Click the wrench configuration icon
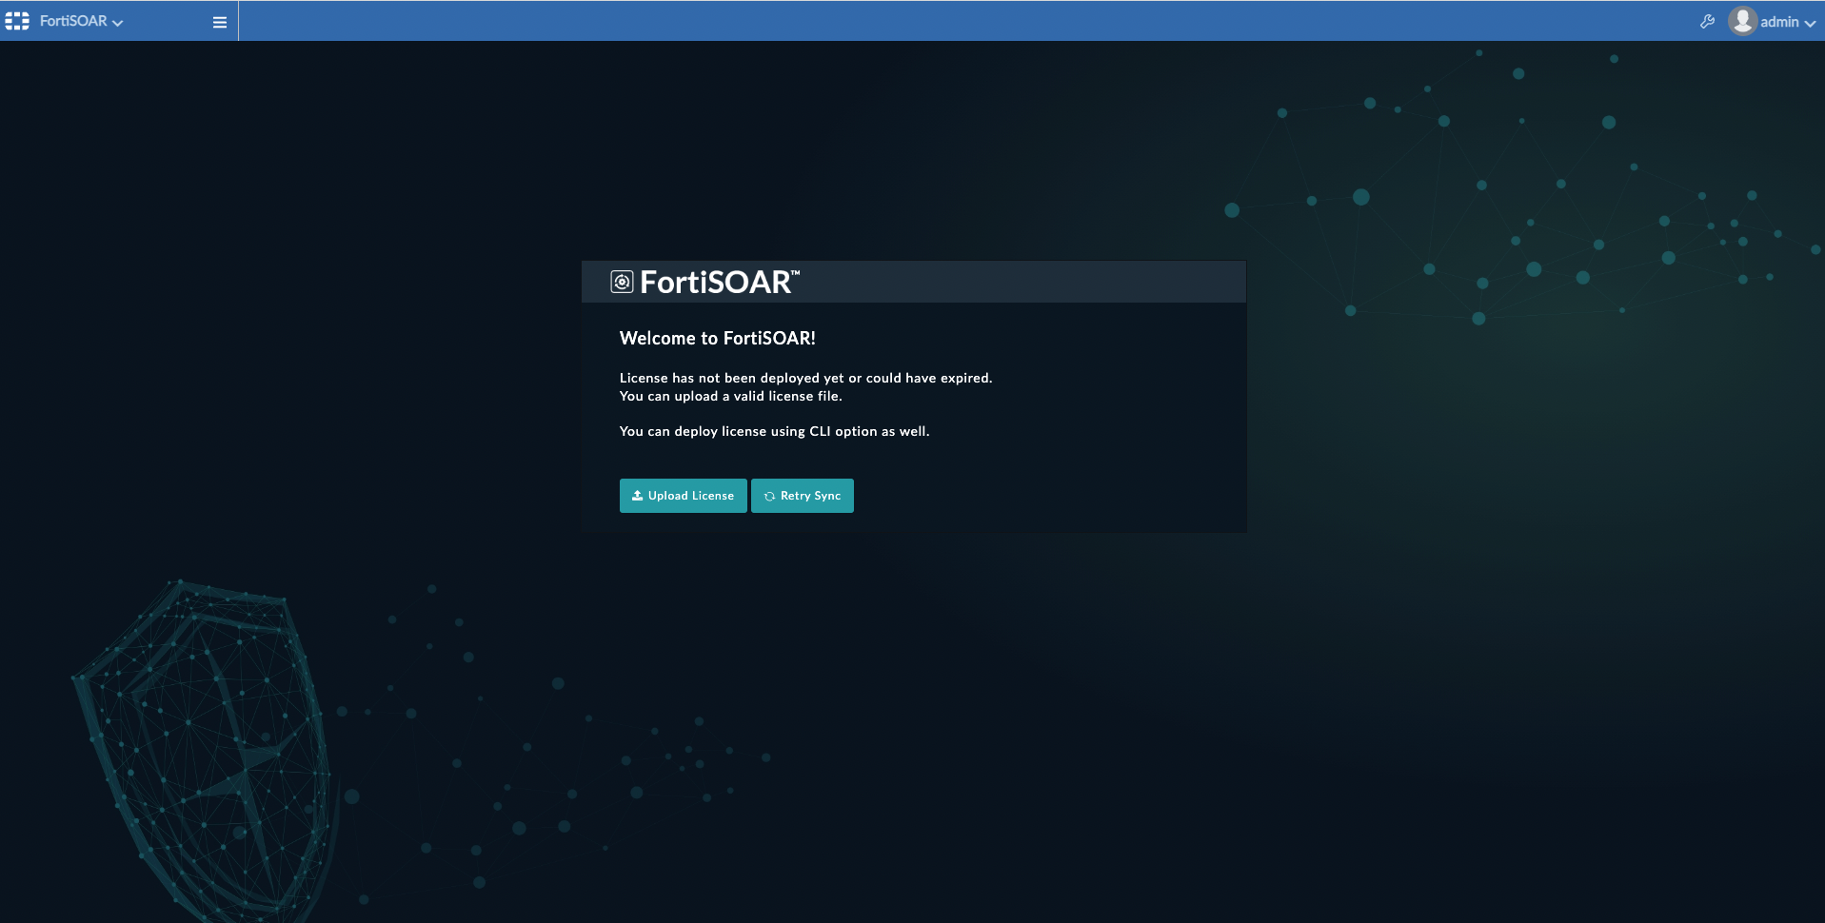Image resolution: width=1825 pixels, height=923 pixels. pos(1707,19)
